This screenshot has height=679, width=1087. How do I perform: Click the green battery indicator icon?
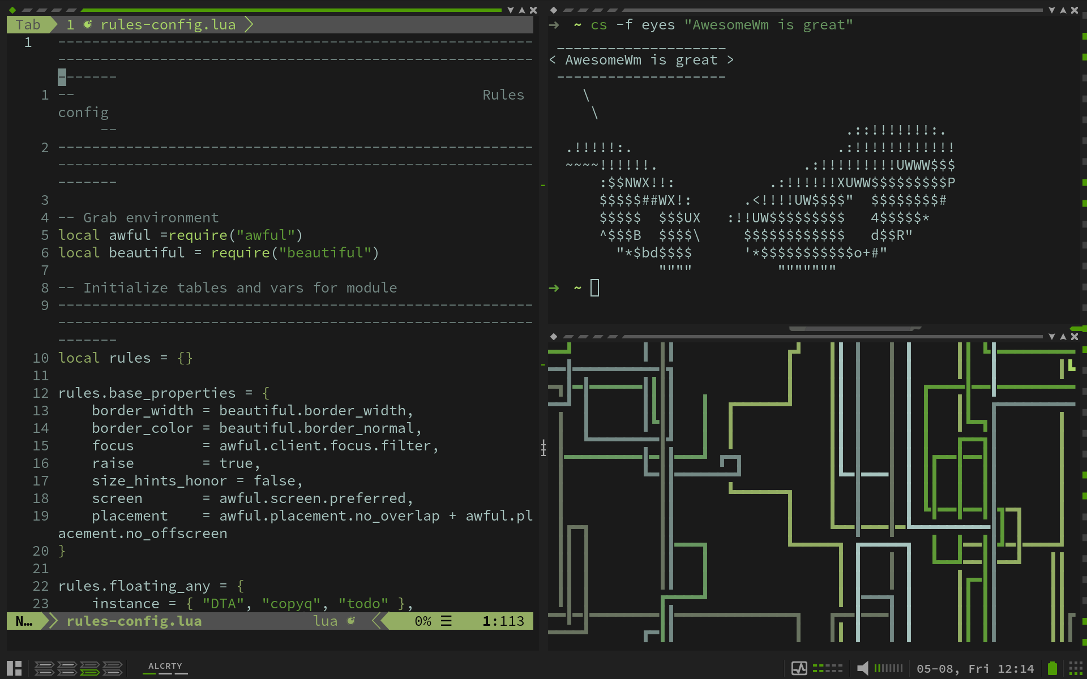[x=1052, y=668]
